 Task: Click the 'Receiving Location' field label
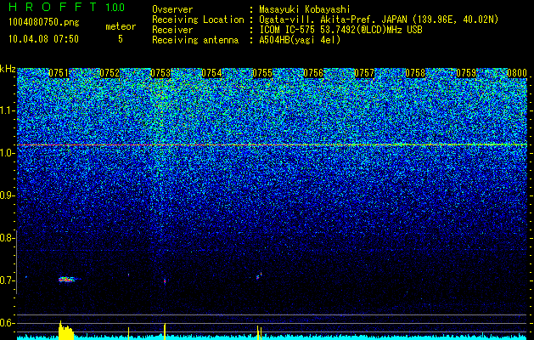198,20
